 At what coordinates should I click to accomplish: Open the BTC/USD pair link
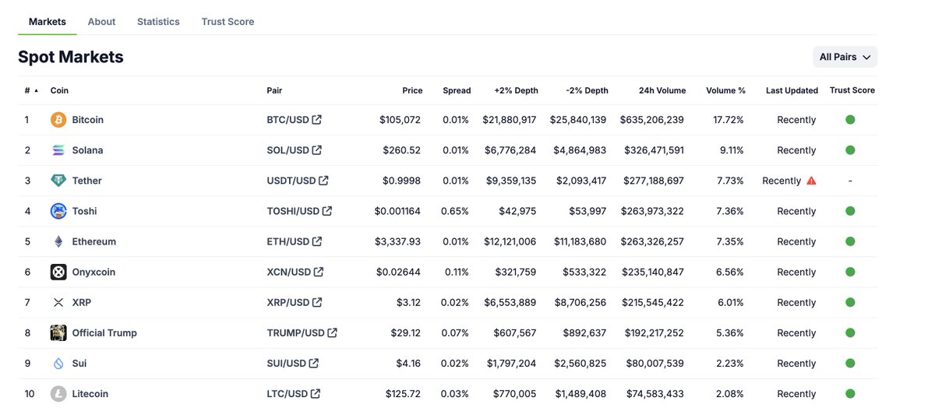coord(288,120)
